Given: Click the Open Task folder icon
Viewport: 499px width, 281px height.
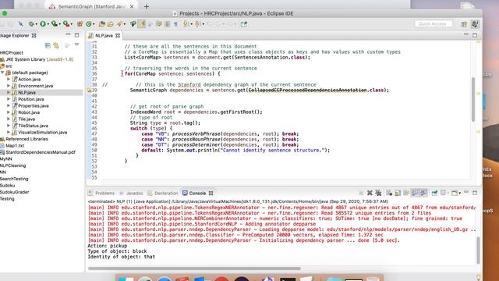Looking at the screenshot, I should [x=111, y=24].
